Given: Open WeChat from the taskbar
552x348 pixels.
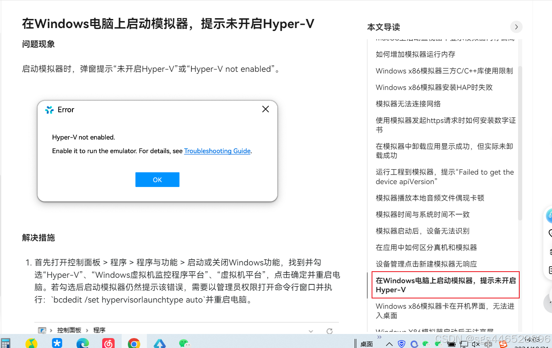Looking at the screenshot, I should tap(184, 343).
